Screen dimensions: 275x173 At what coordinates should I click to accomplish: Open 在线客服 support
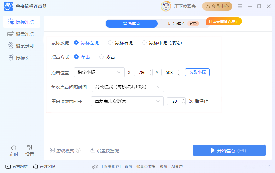[44, 166]
